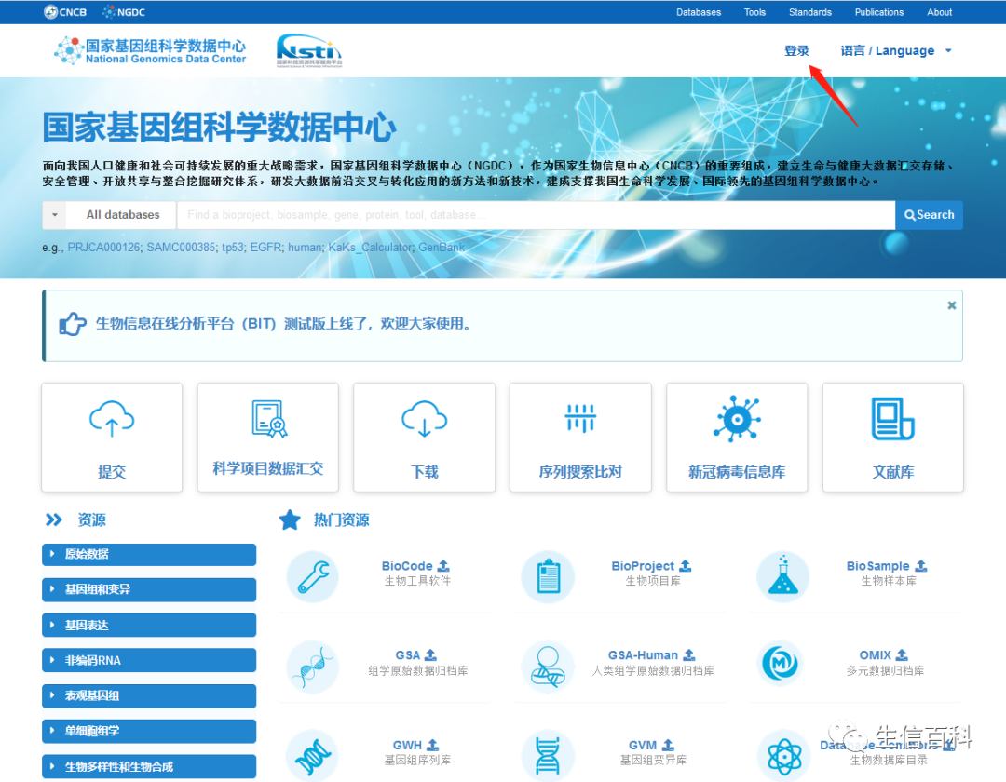Click the thumbs-up icon in the notice banner
This screenshot has width=1006, height=782.
pyautogui.click(x=72, y=324)
